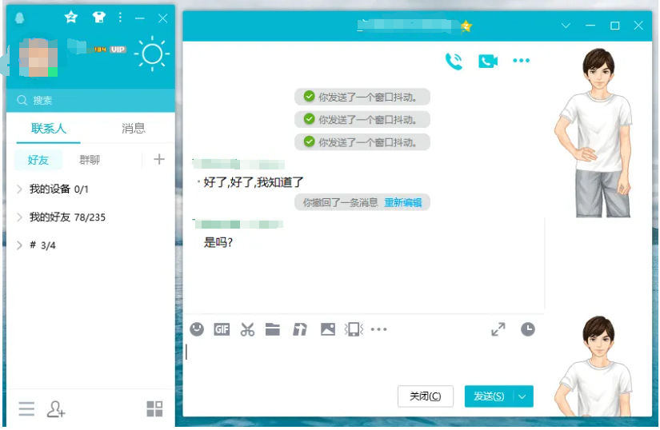Click the 重新编辑 link
This screenshot has height=430, width=660.
[x=403, y=202]
